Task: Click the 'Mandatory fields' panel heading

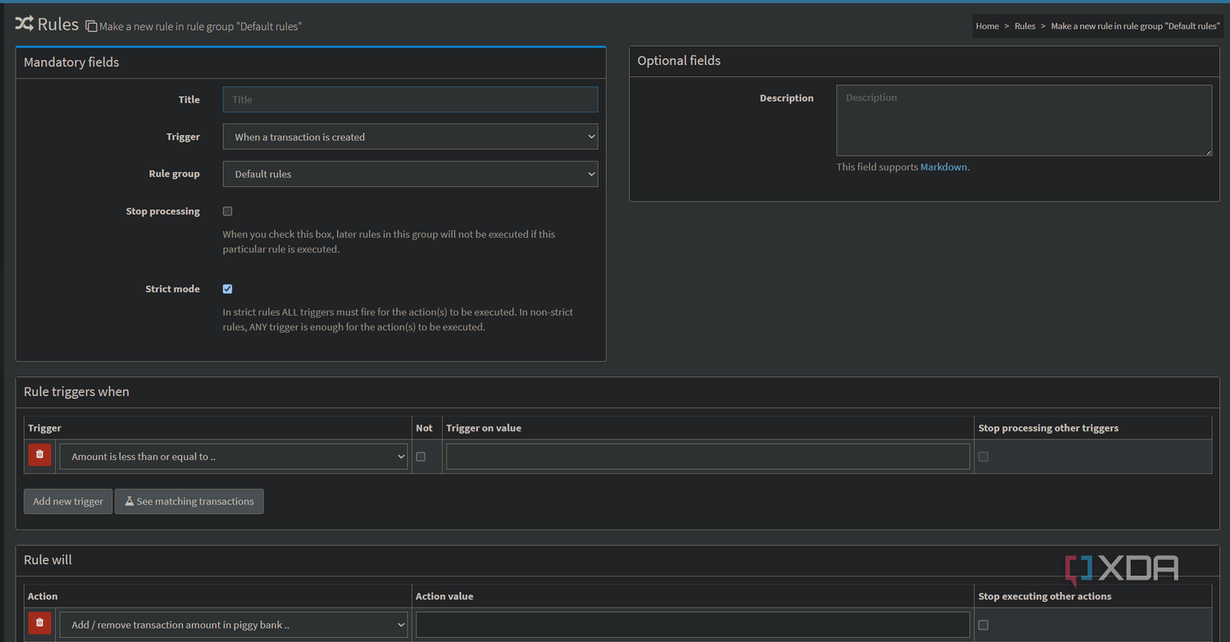Action: (x=71, y=62)
